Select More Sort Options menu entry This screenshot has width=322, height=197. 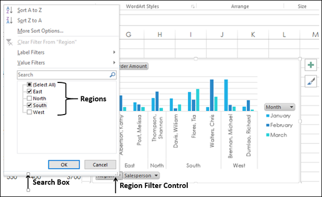(40, 31)
